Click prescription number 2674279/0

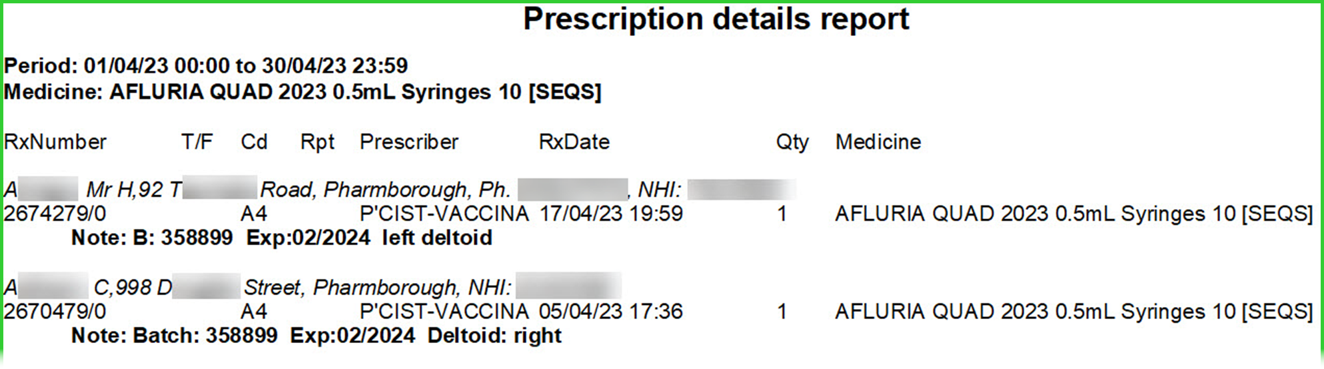(55, 214)
